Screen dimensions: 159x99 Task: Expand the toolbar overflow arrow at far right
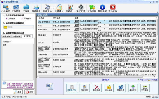(157, 12)
